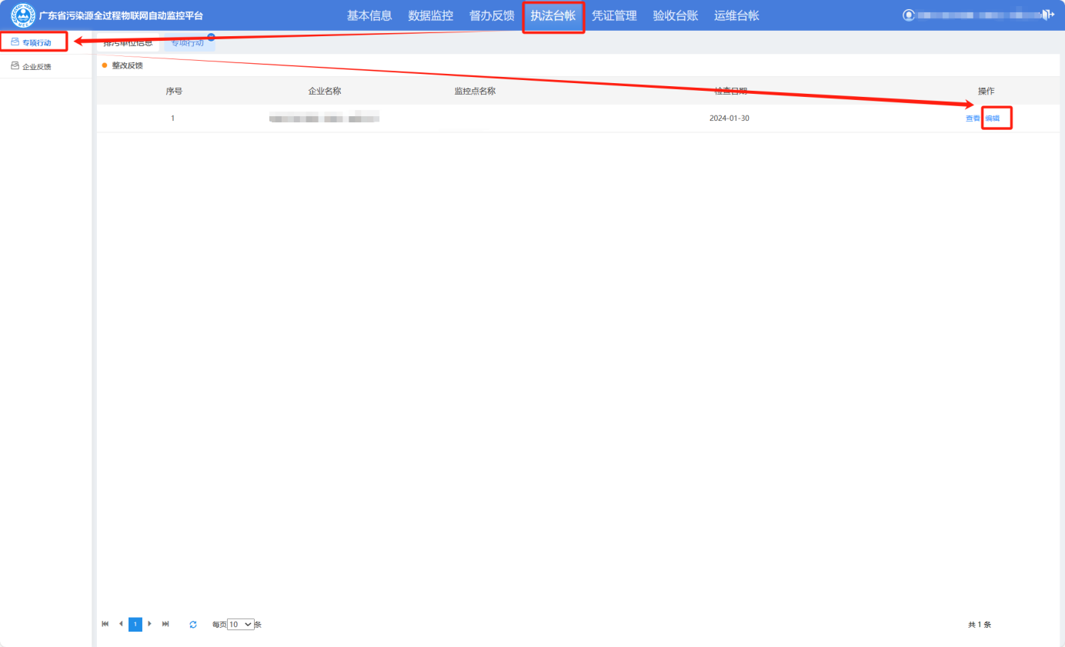This screenshot has height=647, width=1065.
Task: Select current page number 1 button
Action: coord(135,624)
